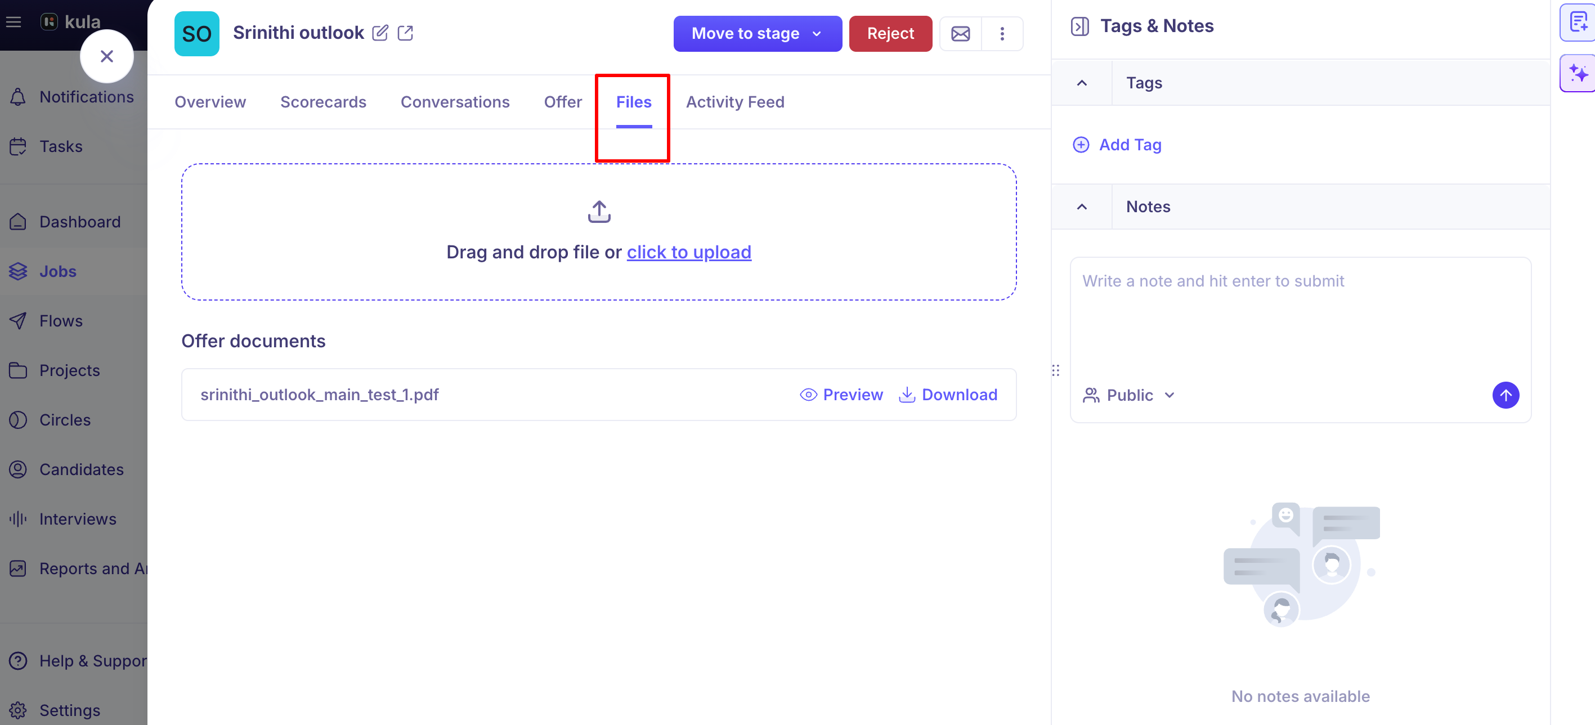Switch to the Scorecards tab
The image size is (1595, 725).
click(x=323, y=102)
